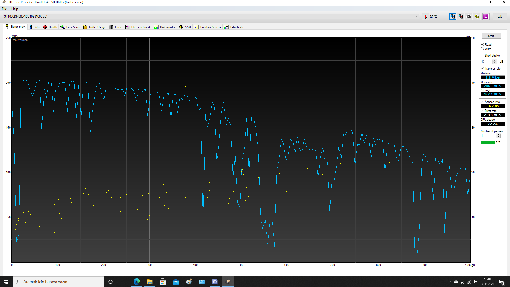Open Discord from the Windows taskbar

pyautogui.click(x=215, y=282)
